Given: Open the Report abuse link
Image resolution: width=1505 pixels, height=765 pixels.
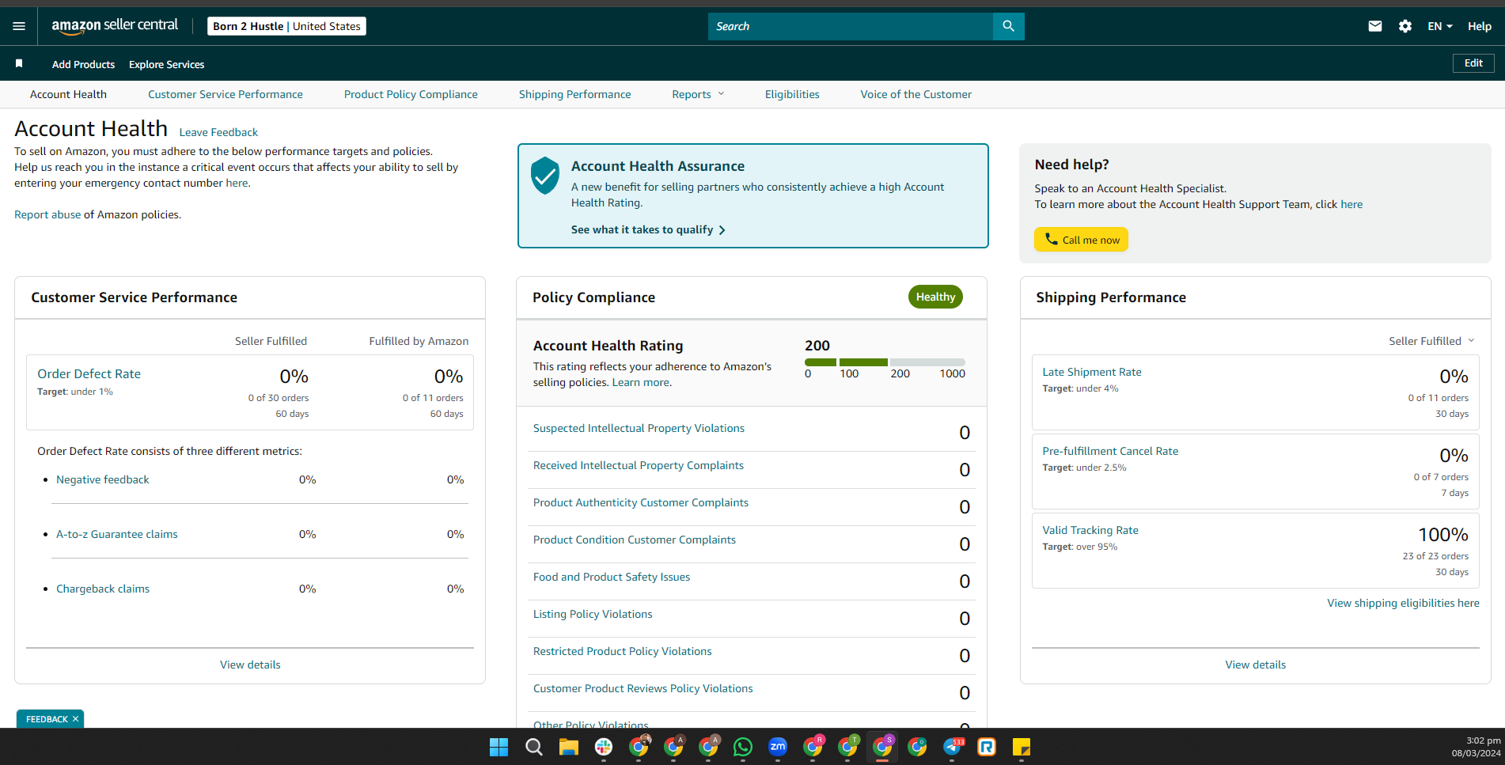Looking at the screenshot, I should click(x=47, y=214).
